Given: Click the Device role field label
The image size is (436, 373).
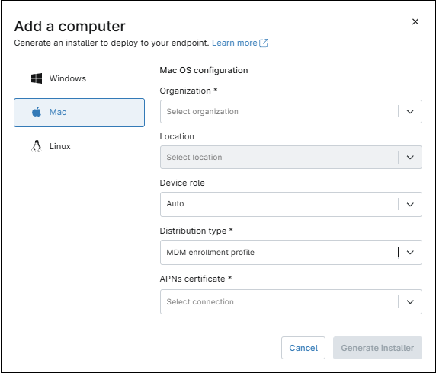Looking at the screenshot, I should tap(182, 183).
